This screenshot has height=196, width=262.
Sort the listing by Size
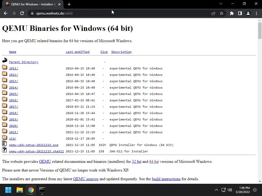point(104,52)
